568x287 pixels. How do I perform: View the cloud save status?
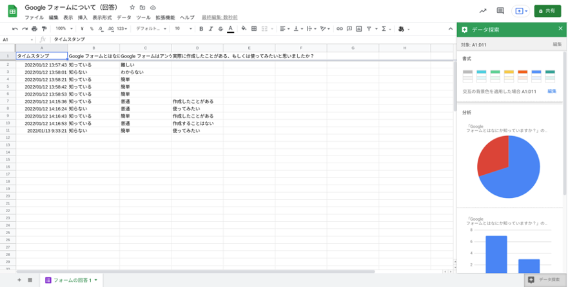[x=153, y=8]
